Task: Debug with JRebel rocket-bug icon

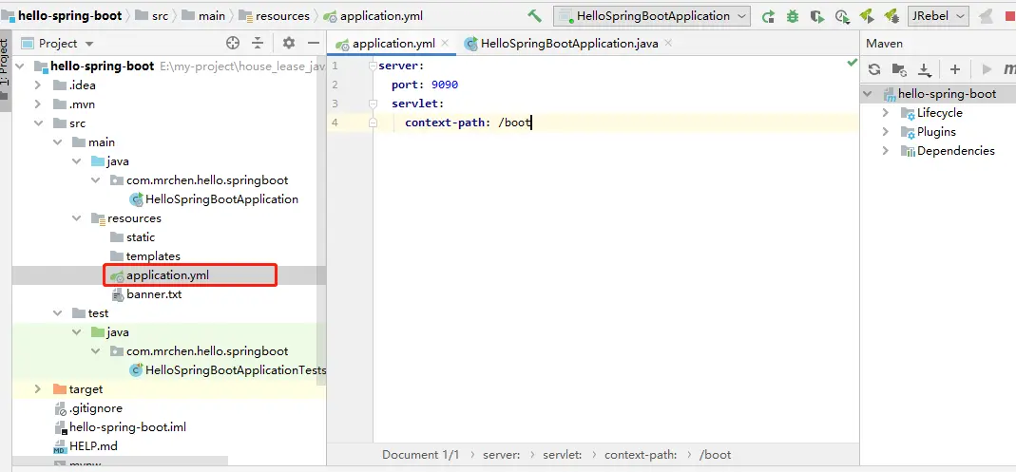Action: [x=891, y=16]
